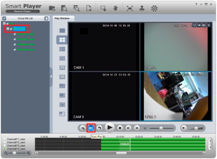Click the fullscreen icon in toolbar
The image size is (217, 159).
tap(130, 8)
